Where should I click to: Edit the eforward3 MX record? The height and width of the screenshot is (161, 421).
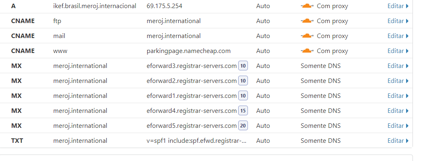(x=398, y=66)
